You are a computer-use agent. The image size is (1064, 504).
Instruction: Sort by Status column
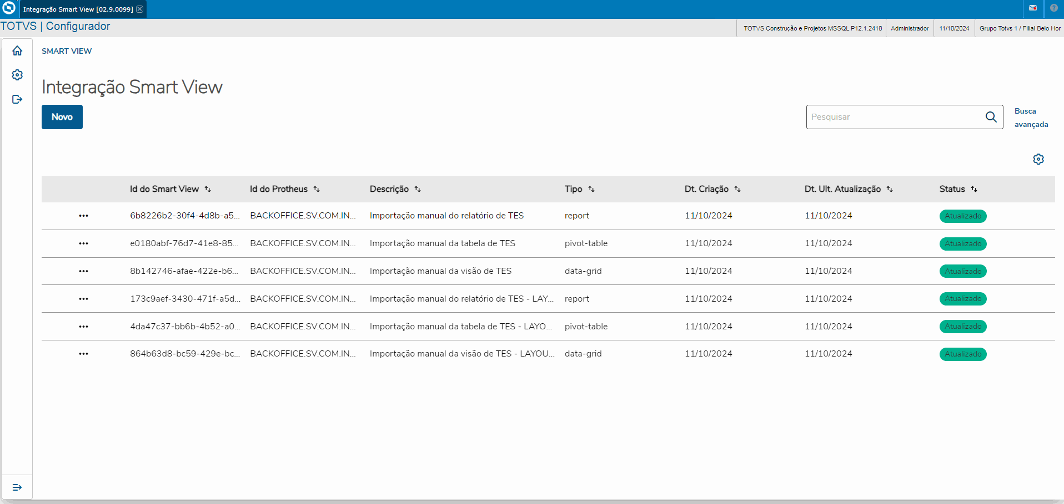pos(974,189)
